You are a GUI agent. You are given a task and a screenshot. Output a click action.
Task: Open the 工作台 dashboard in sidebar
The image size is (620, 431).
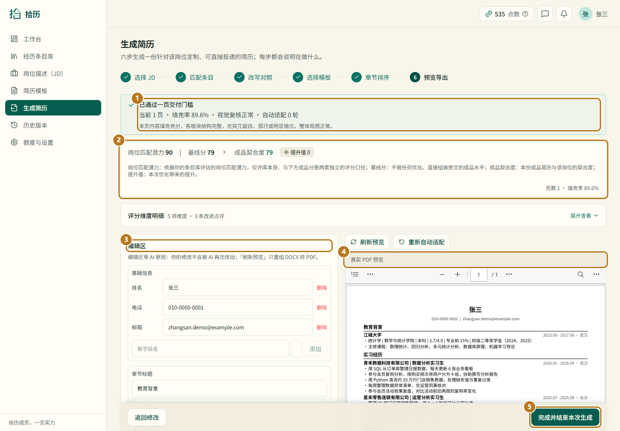(x=53, y=39)
